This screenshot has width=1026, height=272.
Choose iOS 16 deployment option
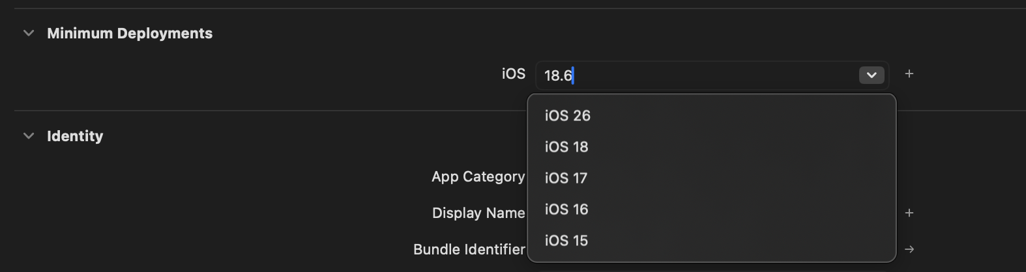712,210
